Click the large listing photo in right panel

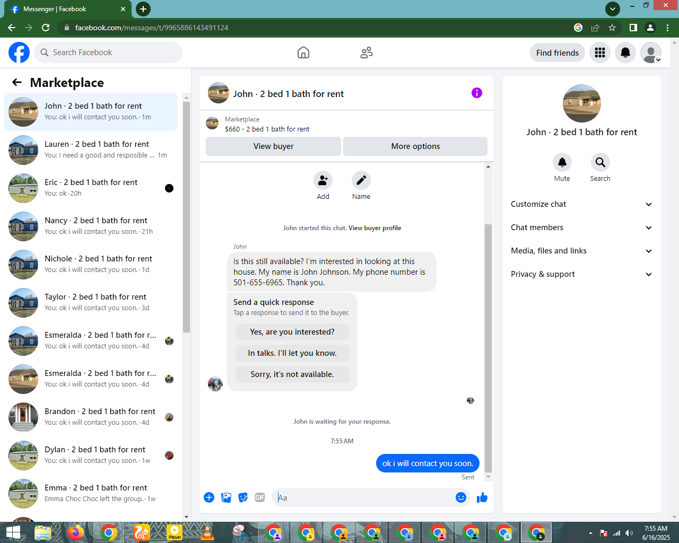click(x=582, y=103)
